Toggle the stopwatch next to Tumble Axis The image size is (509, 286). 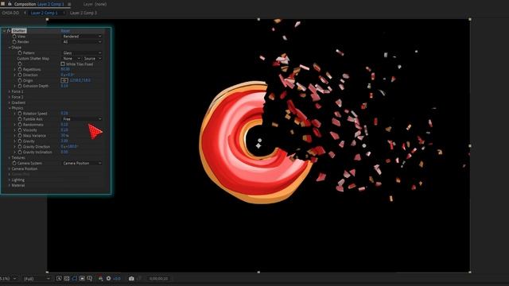(20, 119)
